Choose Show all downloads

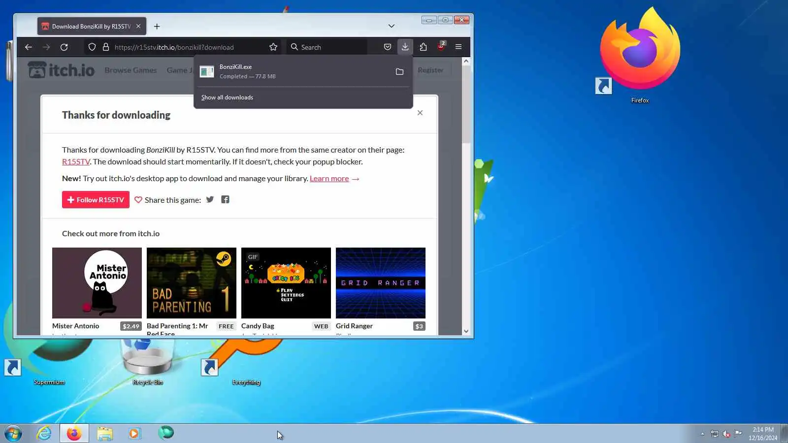point(227,97)
